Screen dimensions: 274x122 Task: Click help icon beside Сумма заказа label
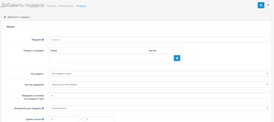[x=43, y=119]
